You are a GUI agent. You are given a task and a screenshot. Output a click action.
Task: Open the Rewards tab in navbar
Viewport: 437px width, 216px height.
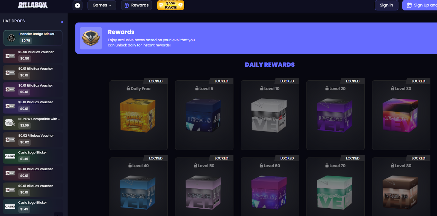coord(136,5)
